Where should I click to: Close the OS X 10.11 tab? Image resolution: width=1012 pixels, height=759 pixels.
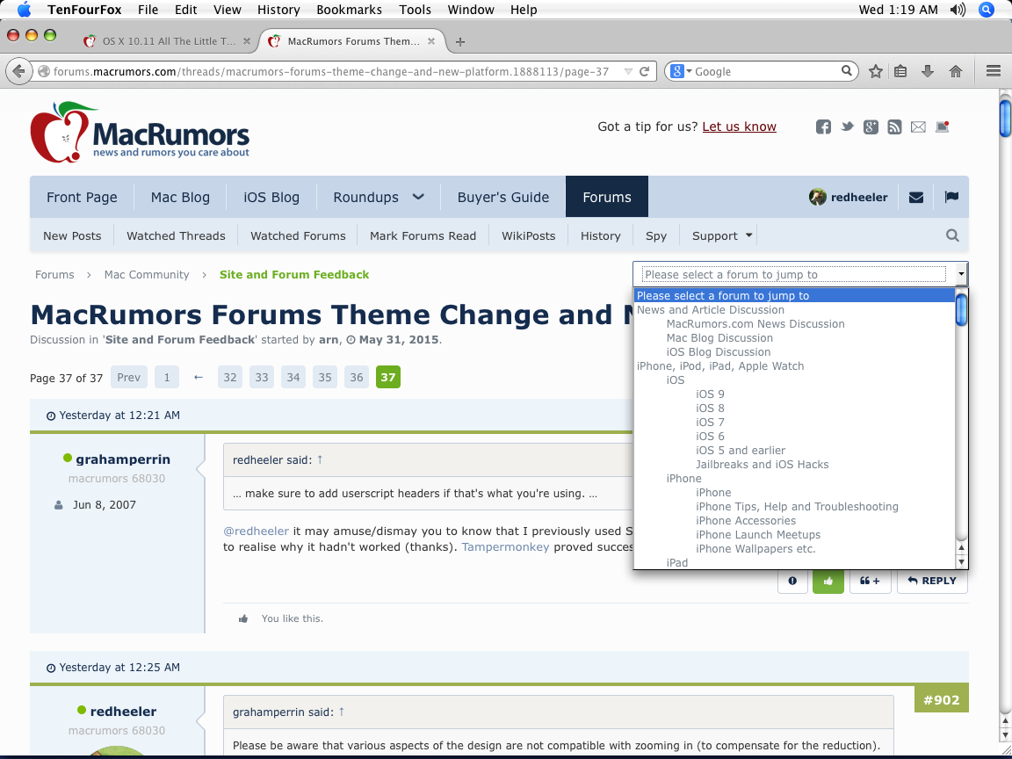tap(247, 41)
